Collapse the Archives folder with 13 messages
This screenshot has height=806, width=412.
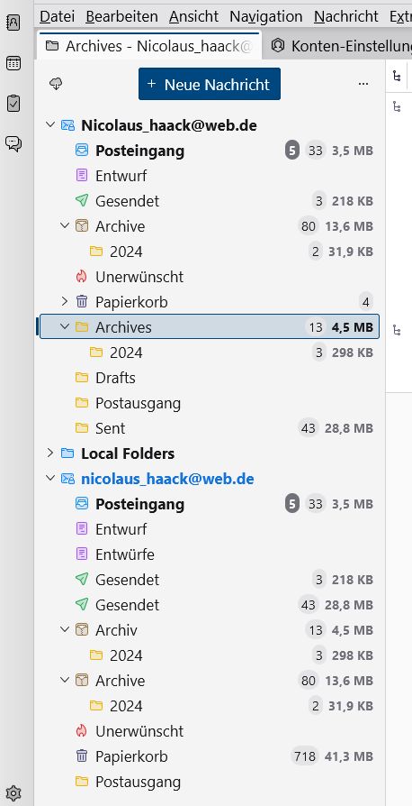pos(65,326)
